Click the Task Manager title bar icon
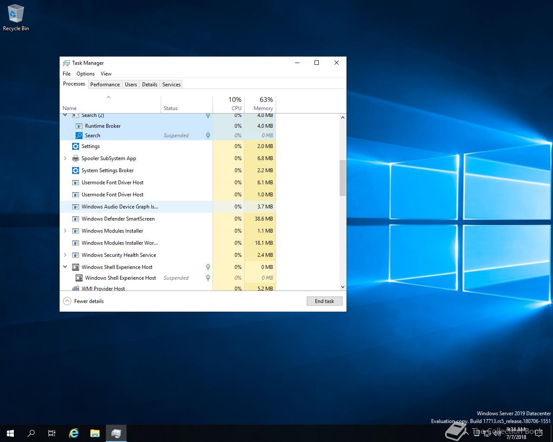Viewport: 553px width, 442px height. [67, 63]
